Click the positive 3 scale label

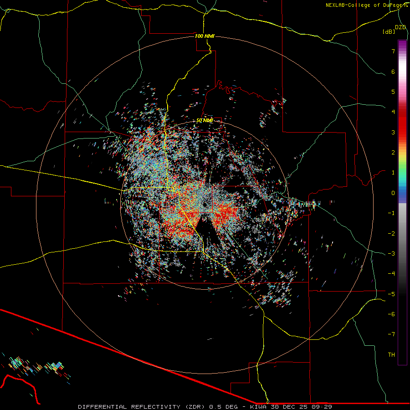pos(393,132)
